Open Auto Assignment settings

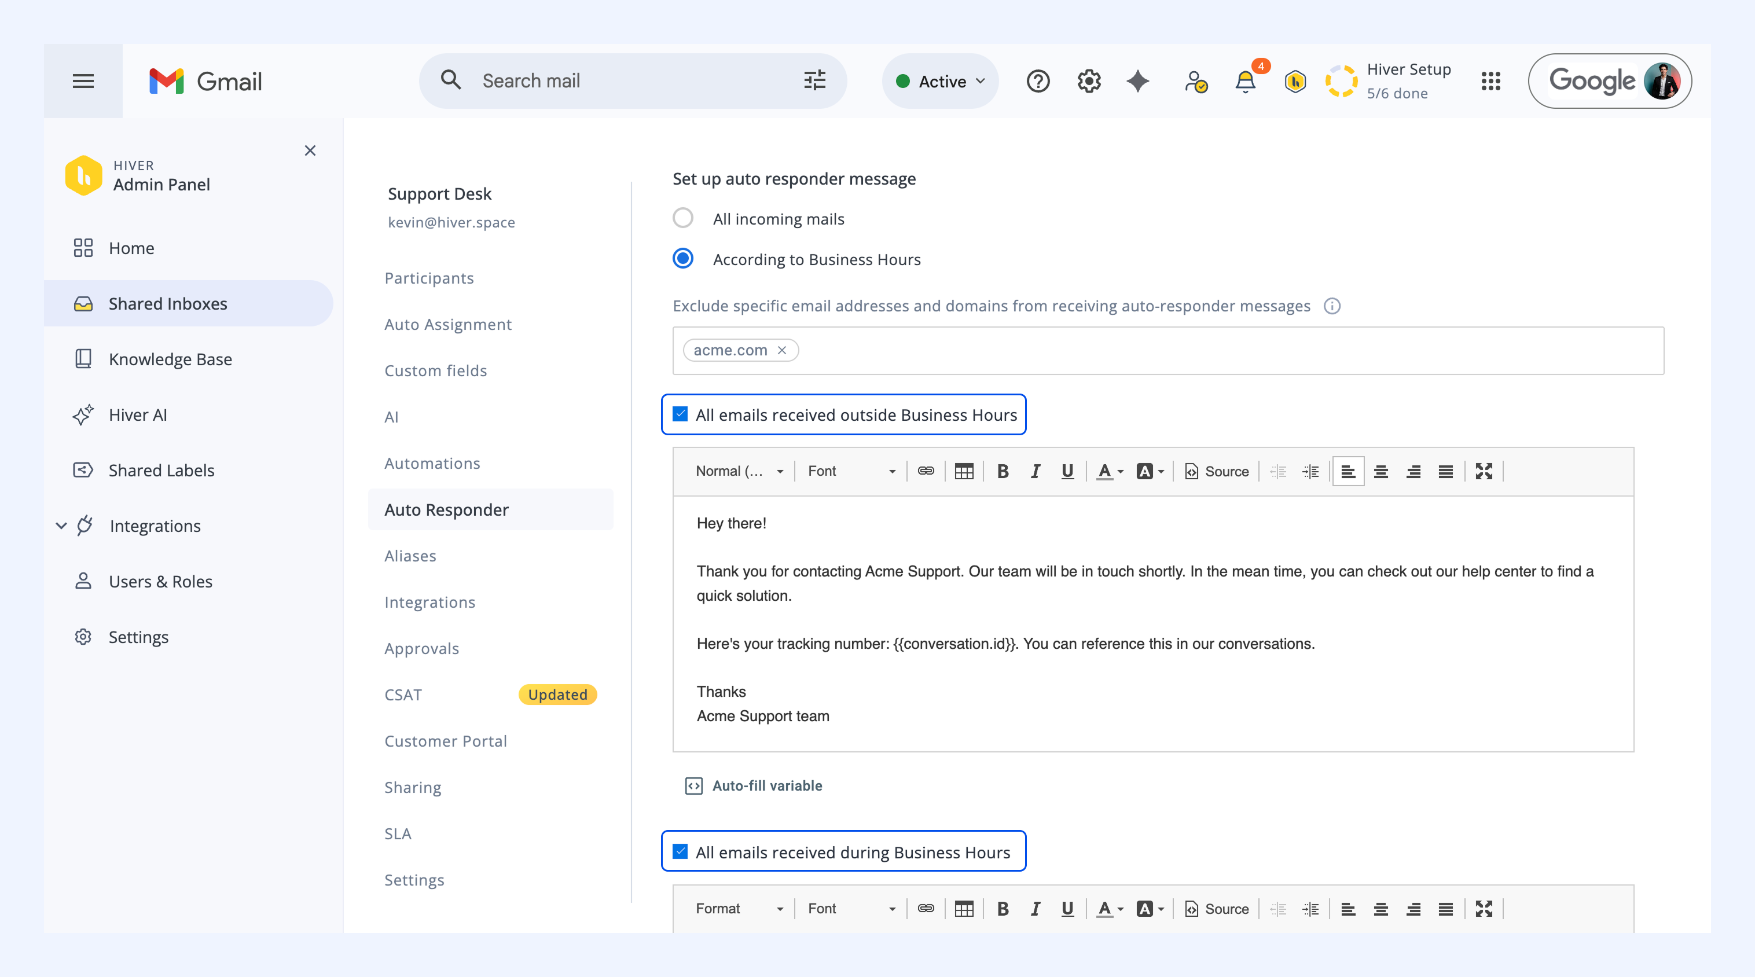click(447, 324)
